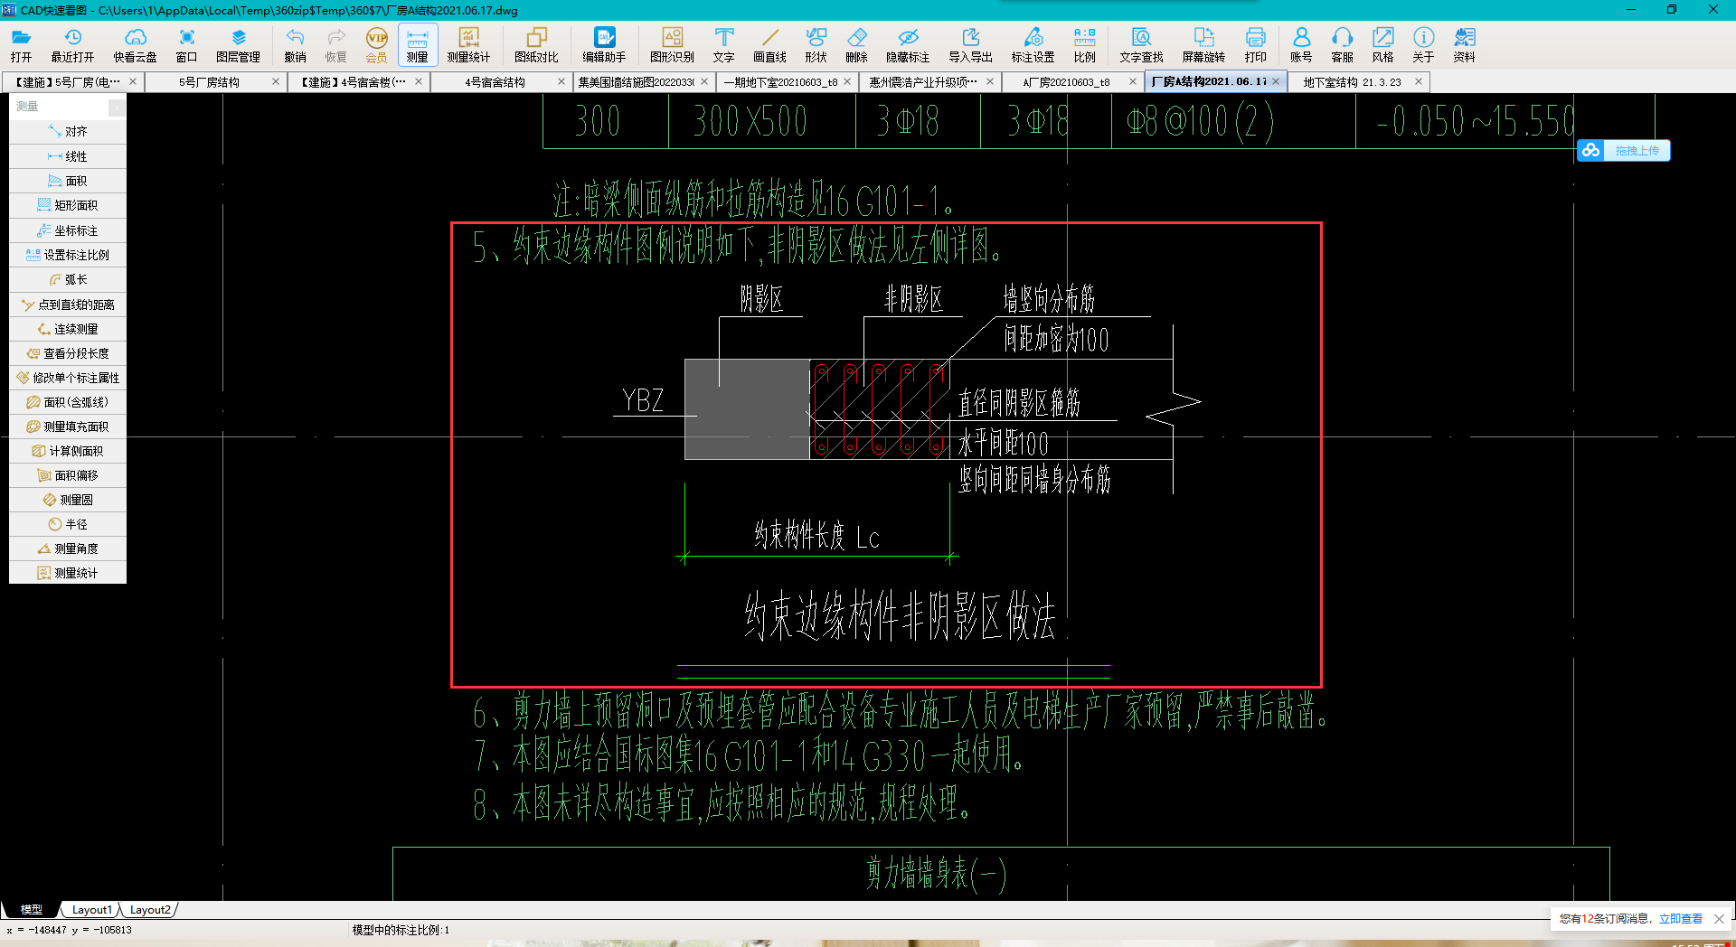Image resolution: width=1736 pixels, height=947 pixels.
Task: Select 面积(含弧线) measurement
Action: click(x=68, y=402)
